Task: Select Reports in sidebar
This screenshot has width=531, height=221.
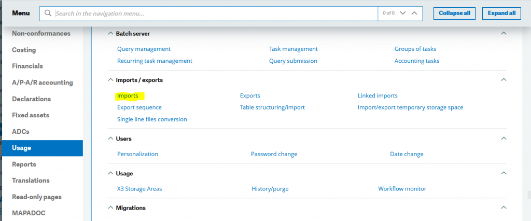Action: tap(24, 164)
